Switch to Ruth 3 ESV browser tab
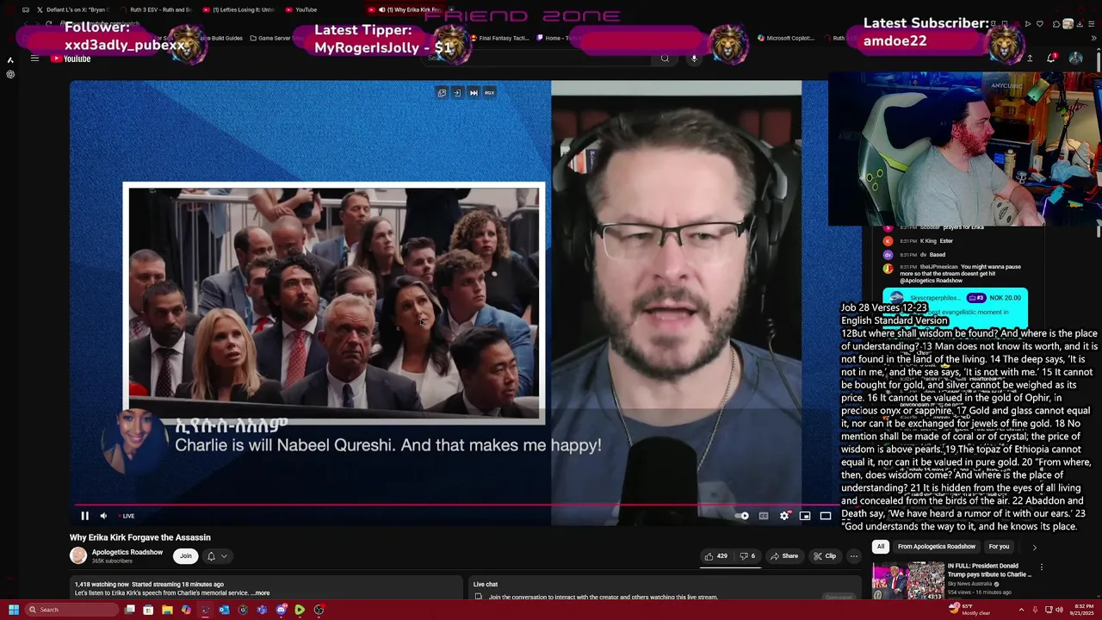Screen dimensions: 1102x620 (x=157, y=9)
